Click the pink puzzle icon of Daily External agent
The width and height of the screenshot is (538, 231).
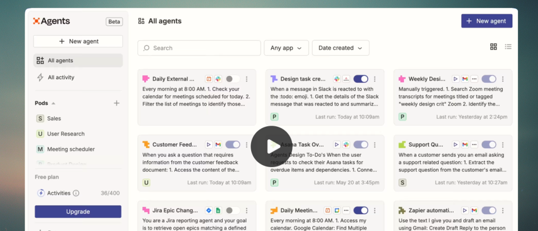click(x=146, y=79)
